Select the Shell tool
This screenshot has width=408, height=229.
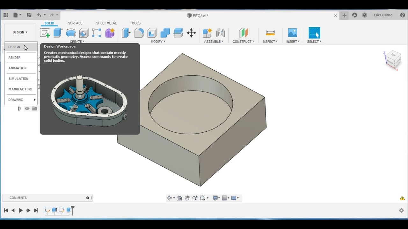click(x=152, y=33)
